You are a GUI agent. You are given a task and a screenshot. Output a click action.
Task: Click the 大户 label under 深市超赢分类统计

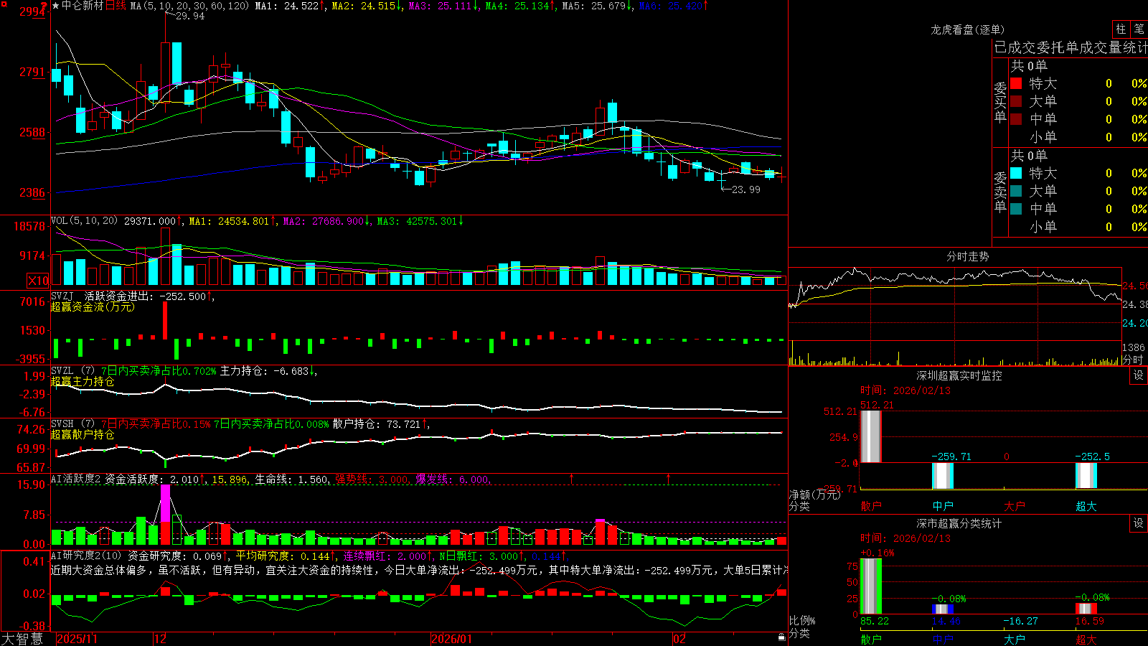[1015, 640]
